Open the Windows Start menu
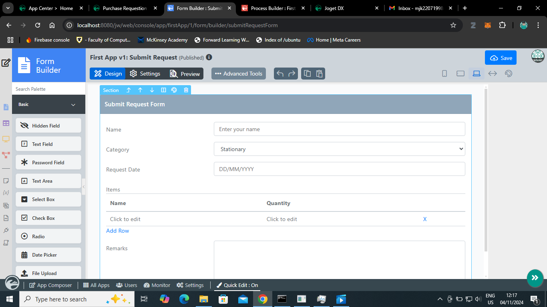547x307 pixels. pos(9,299)
